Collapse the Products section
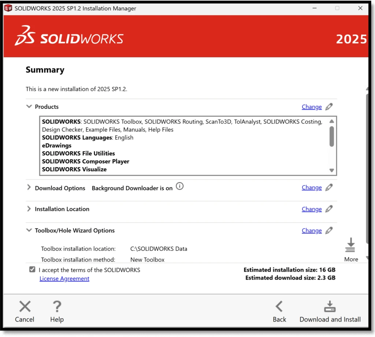 pyautogui.click(x=29, y=107)
